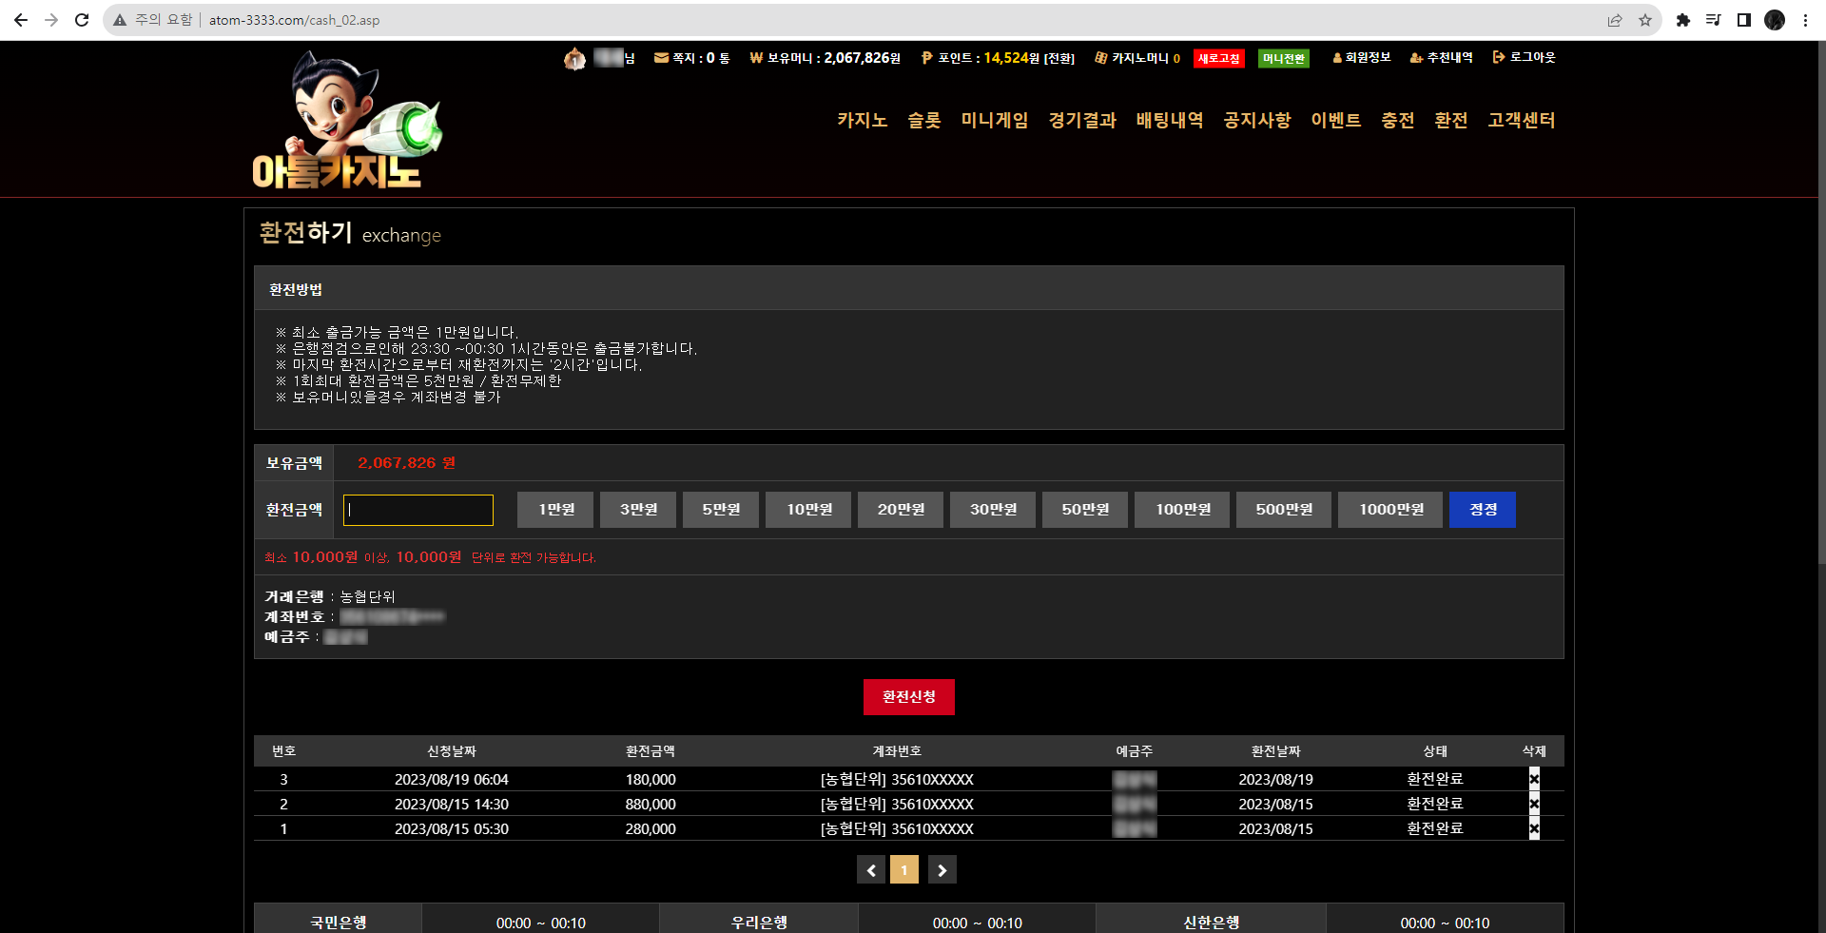Click 로그아웃 to log out
This screenshot has width=1826, height=933.
1525,58
